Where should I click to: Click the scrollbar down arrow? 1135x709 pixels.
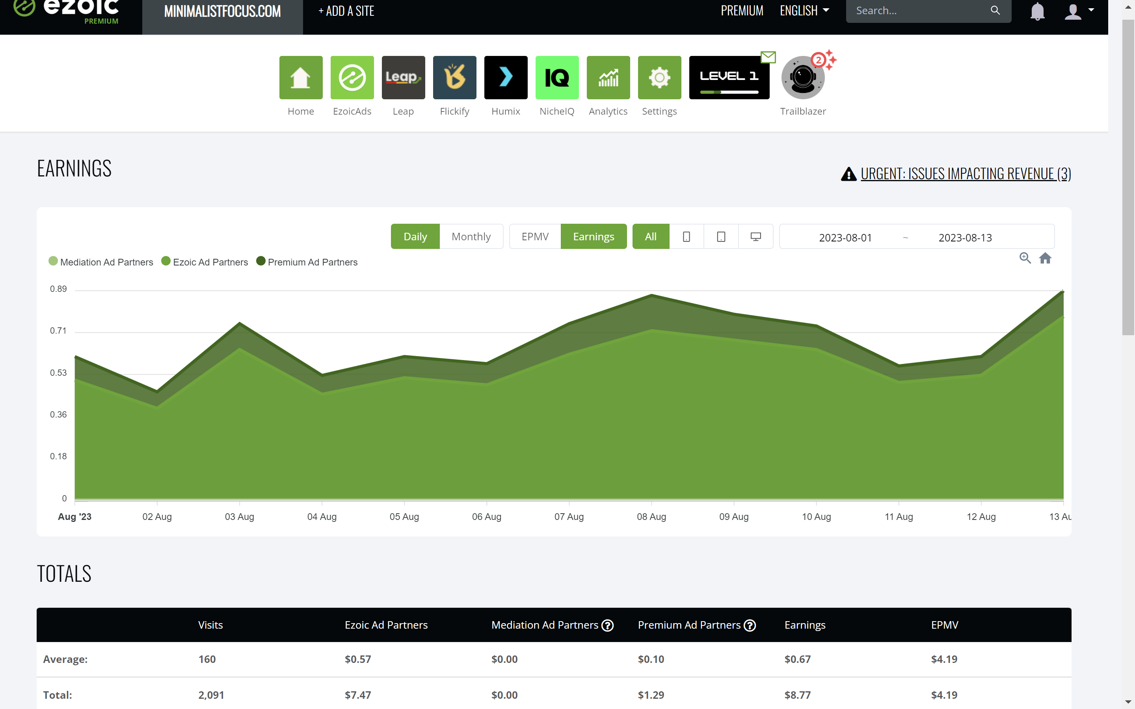click(x=1128, y=702)
